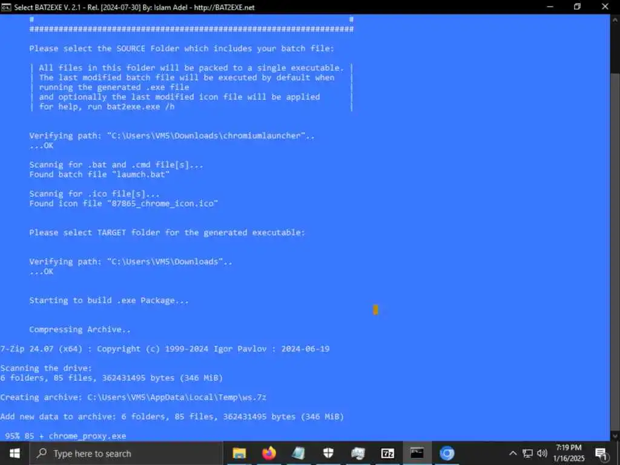The width and height of the screenshot is (620, 465).
Task: Click the console scrollbar up arrow
Action: point(615,19)
